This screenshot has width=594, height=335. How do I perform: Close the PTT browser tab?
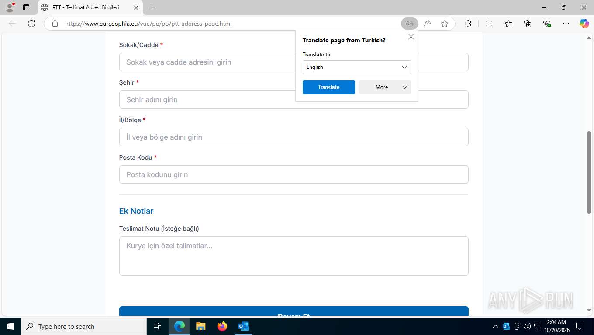click(136, 7)
